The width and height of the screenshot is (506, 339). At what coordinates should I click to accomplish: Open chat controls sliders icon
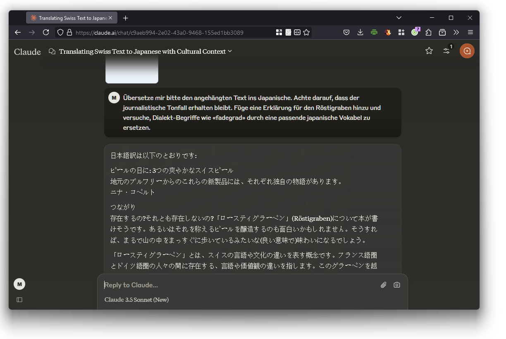click(447, 51)
